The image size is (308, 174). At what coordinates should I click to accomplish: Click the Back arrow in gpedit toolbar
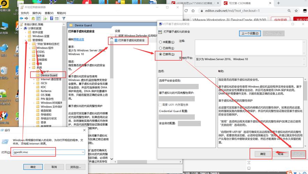(x=22, y=18)
